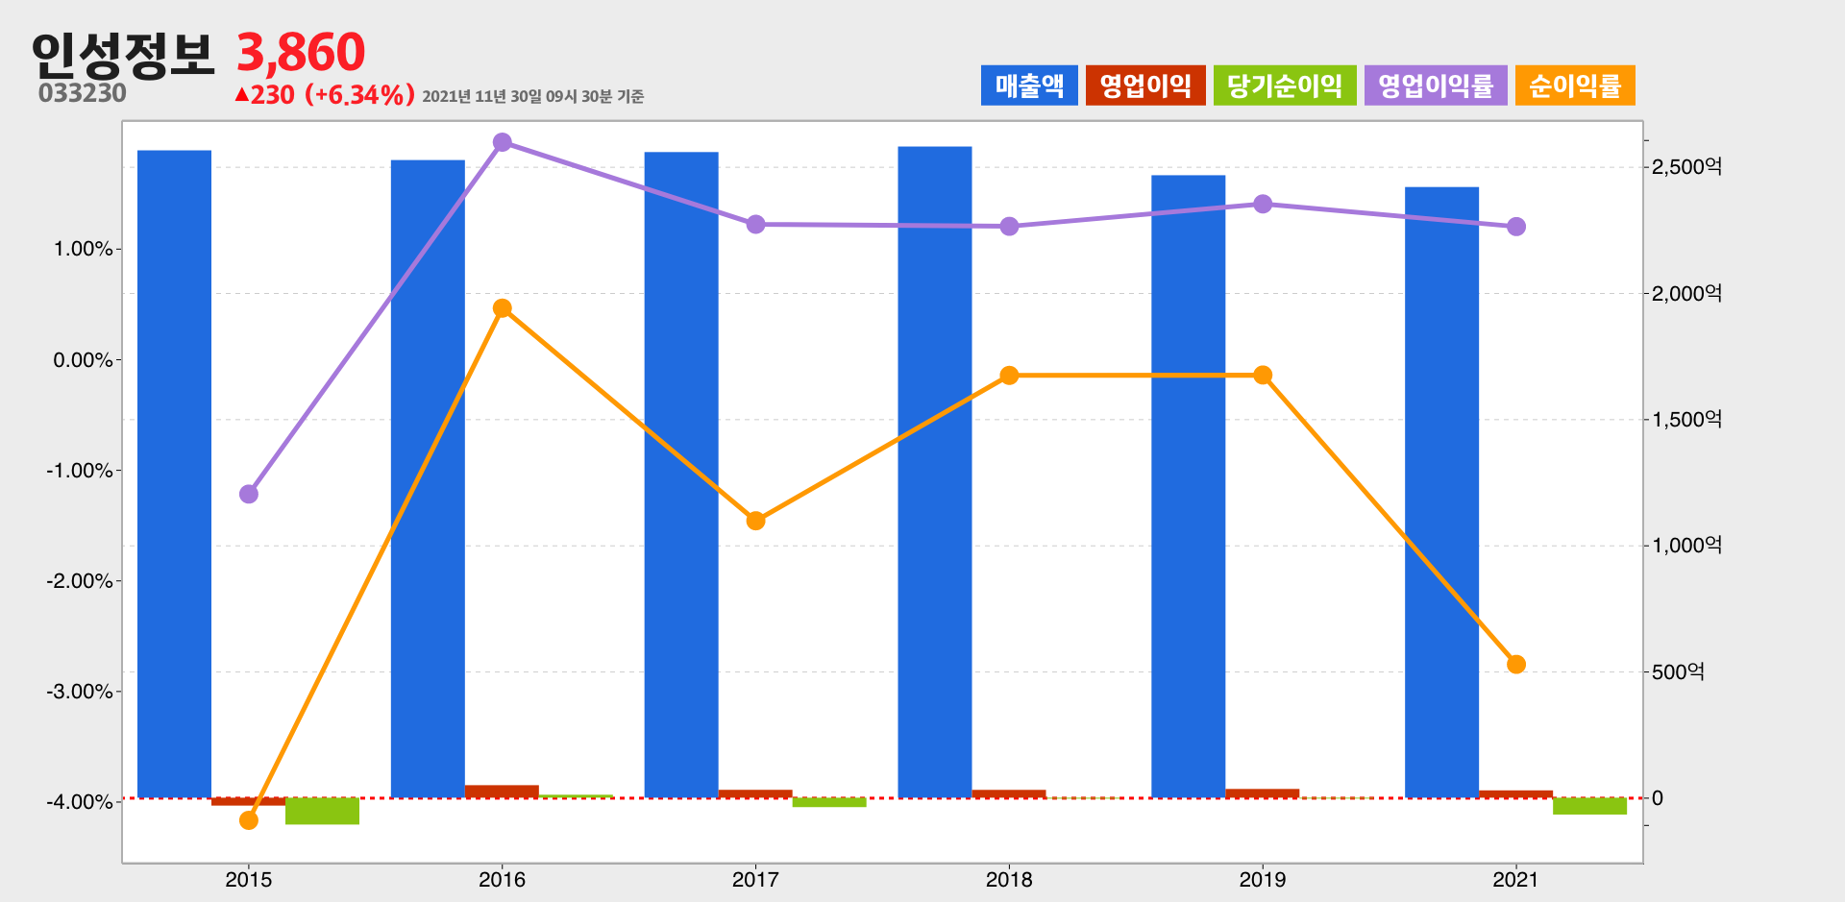Click the 1,000억 right axis label
Viewport: 1845px width, 902px height.
click(1686, 546)
